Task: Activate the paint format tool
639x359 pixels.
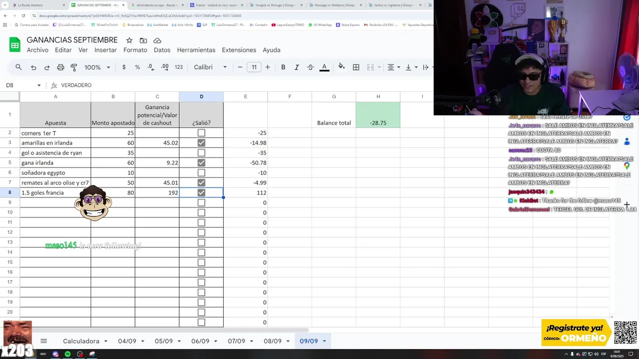Action: pyautogui.click(x=74, y=67)
